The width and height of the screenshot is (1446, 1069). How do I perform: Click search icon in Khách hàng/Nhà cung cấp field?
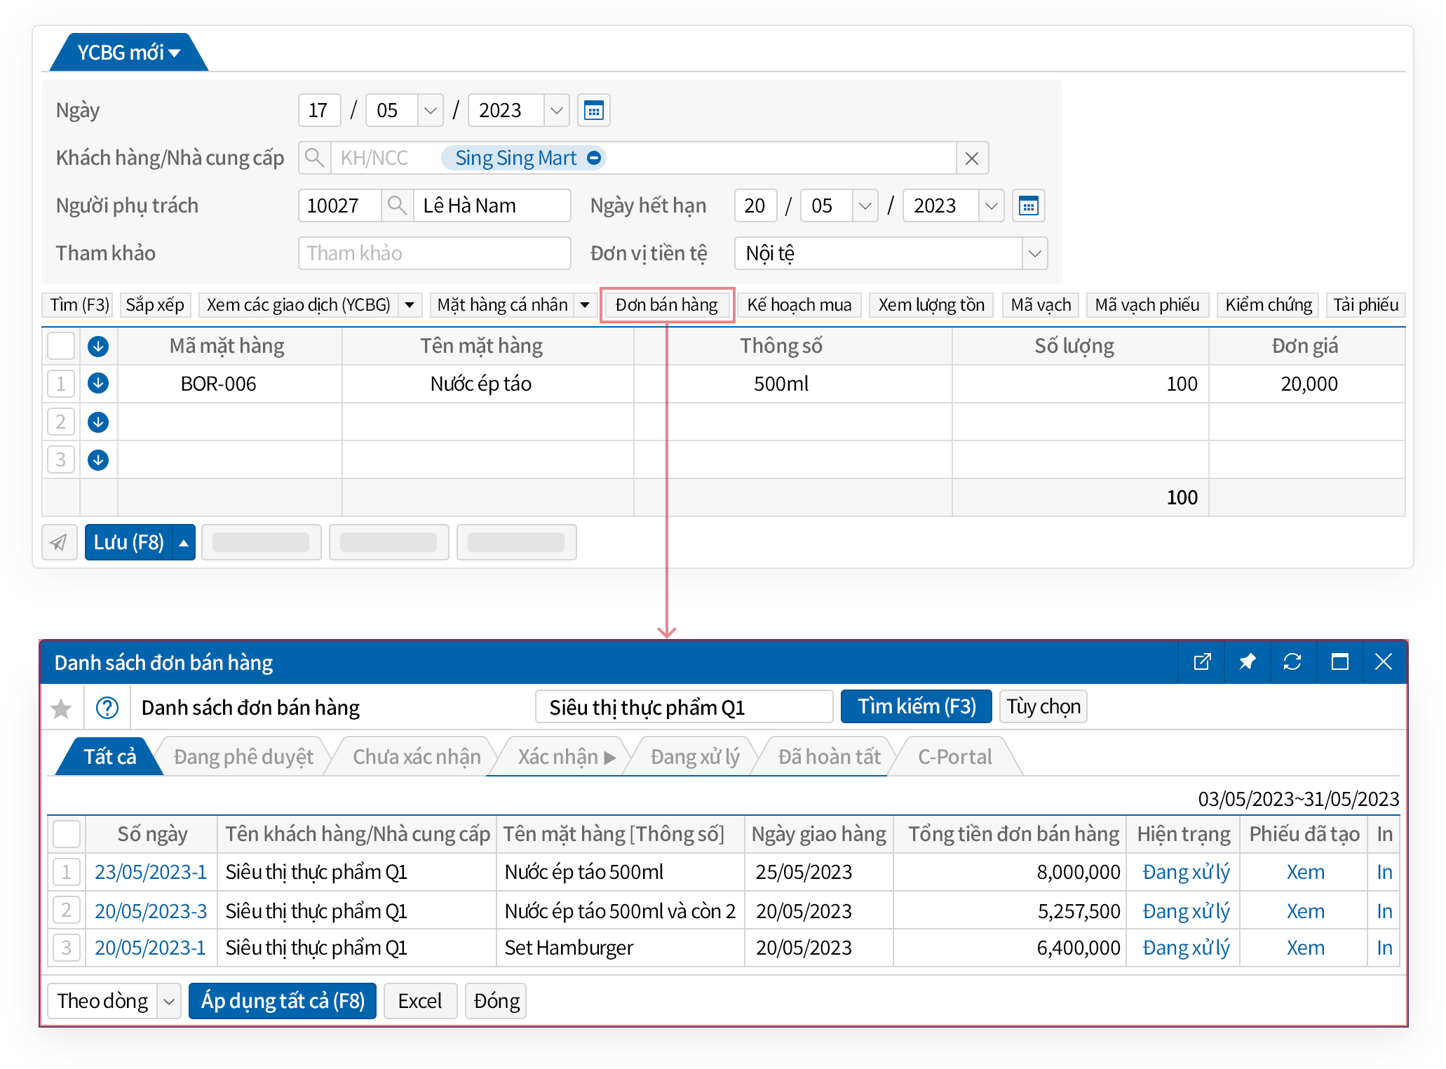[x=315, y=158]
